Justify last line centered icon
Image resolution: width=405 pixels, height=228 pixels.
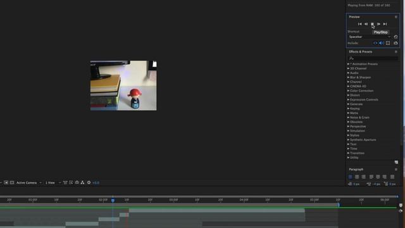[x=378, y=177]
